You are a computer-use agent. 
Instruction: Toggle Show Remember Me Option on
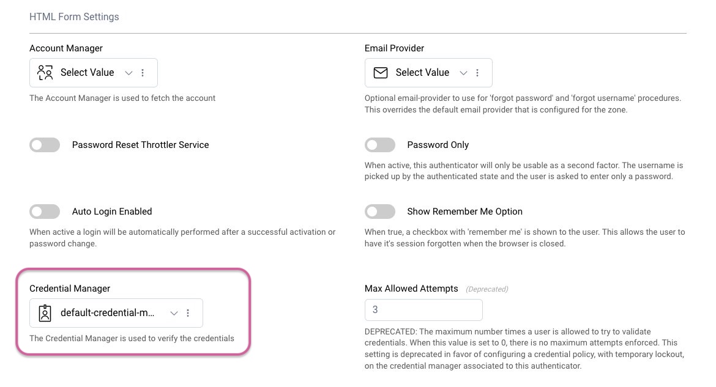pyautogui.click(x=380, y=212)
